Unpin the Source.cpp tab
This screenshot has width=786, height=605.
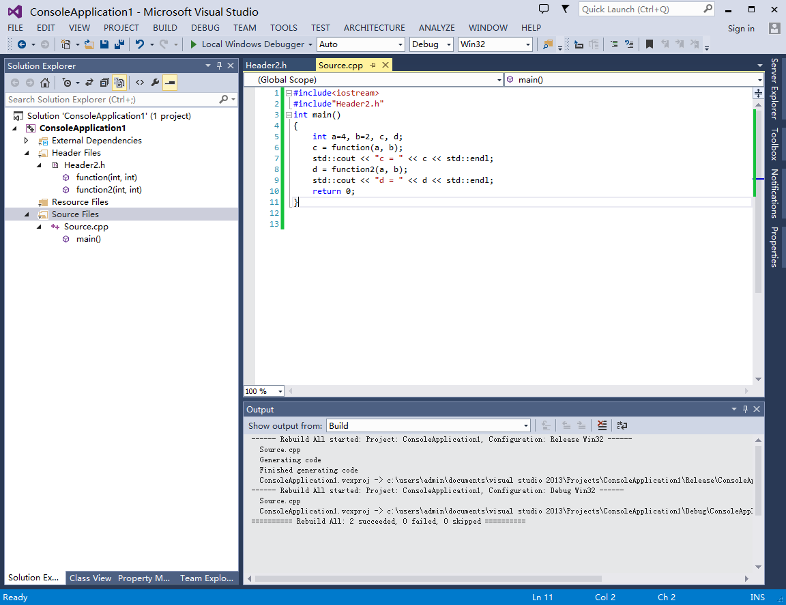point(373,66)
